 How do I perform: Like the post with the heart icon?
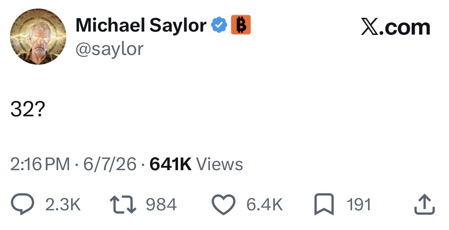(x=223, y=205)
